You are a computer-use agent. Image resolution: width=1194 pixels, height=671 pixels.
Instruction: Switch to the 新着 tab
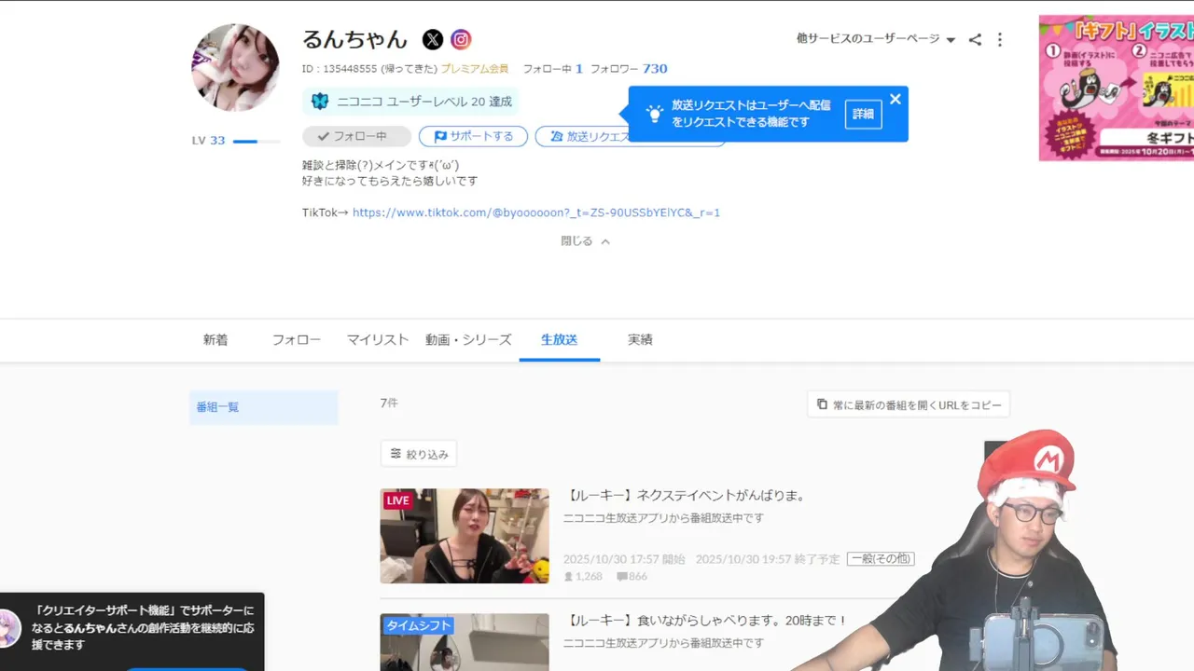215,340
